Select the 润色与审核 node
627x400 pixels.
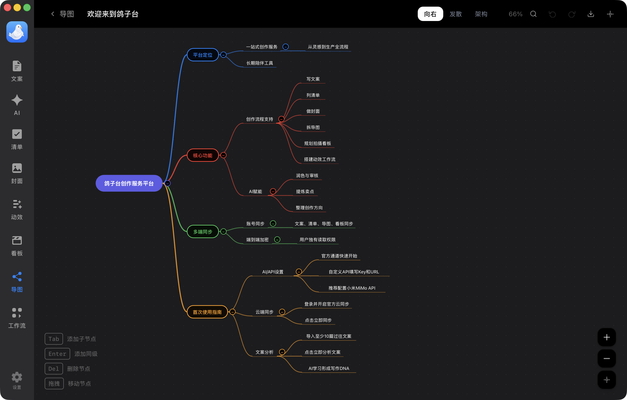(x=307, y=176)
